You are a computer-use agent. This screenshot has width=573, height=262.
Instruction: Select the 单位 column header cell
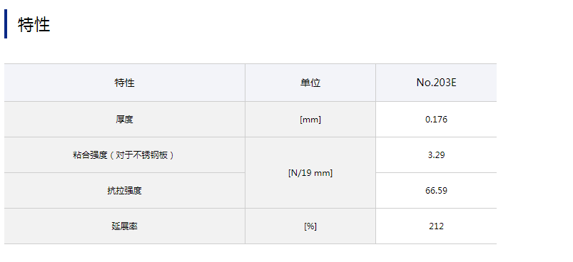(x=310, y=83)
